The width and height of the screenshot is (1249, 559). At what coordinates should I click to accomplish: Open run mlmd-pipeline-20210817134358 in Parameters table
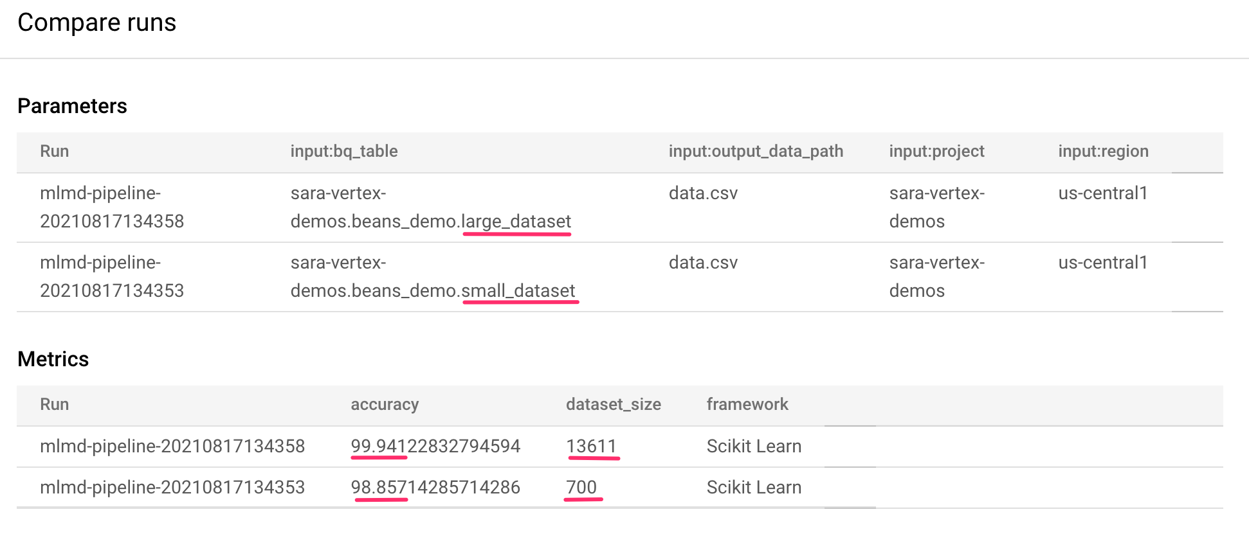[111, 207]
